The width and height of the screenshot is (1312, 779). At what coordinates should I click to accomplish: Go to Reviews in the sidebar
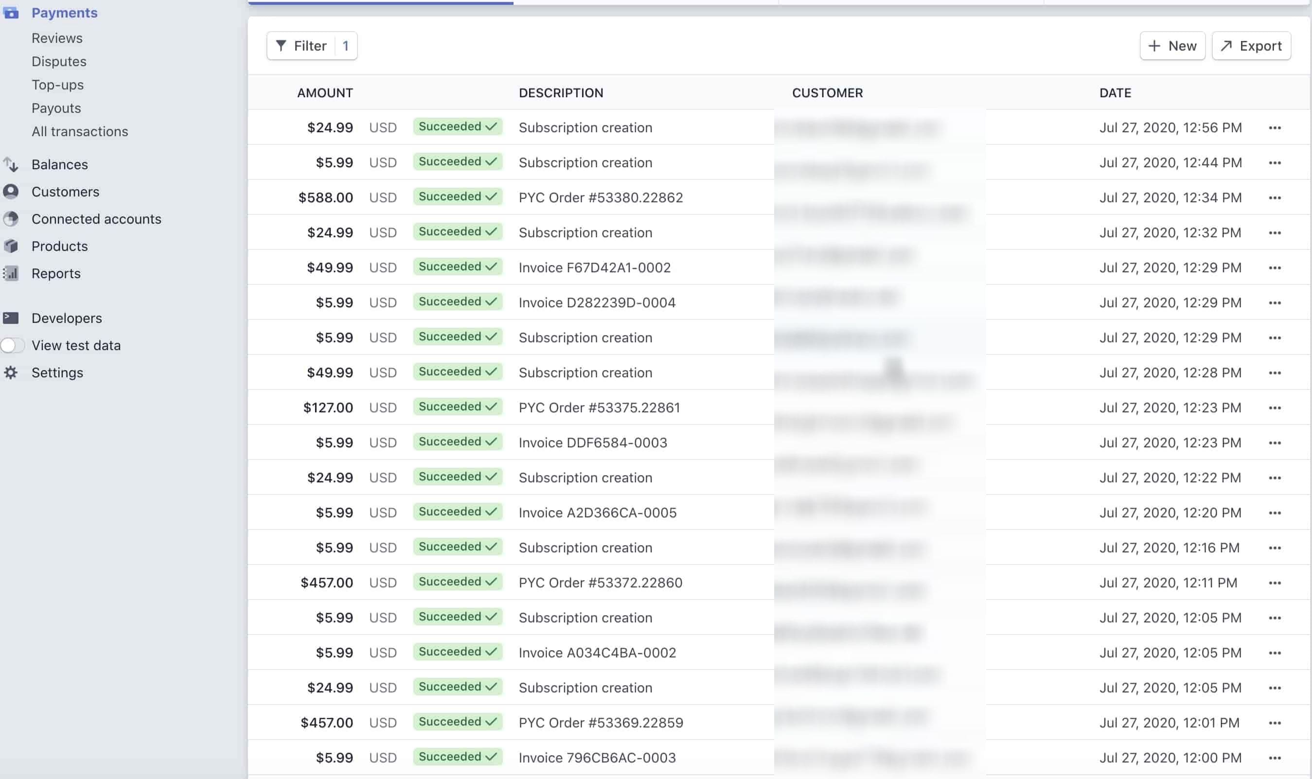pos(57,38)
